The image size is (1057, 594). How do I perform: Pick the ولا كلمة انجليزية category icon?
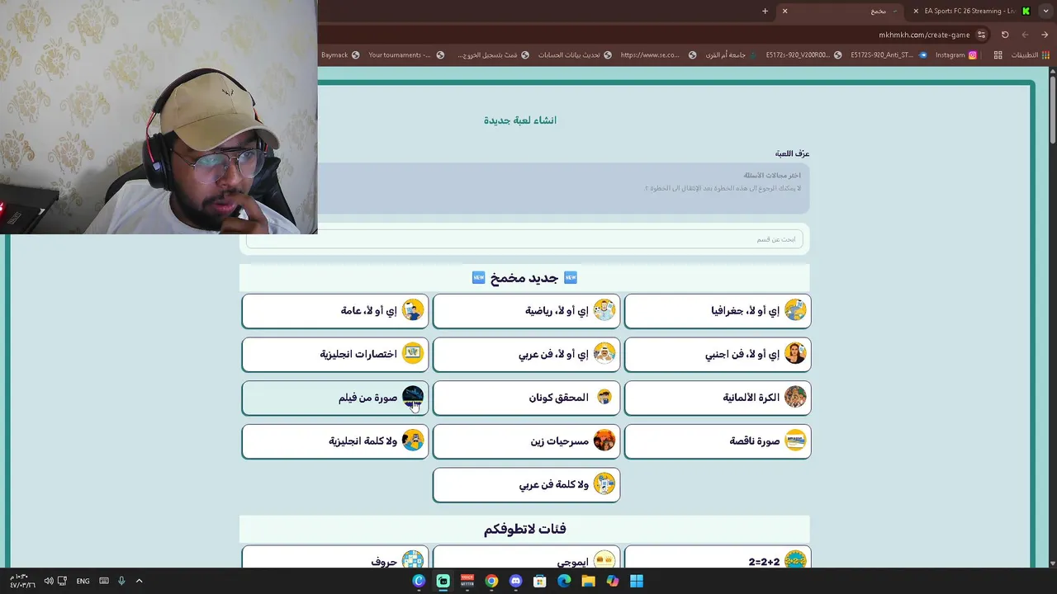point(413,441)
